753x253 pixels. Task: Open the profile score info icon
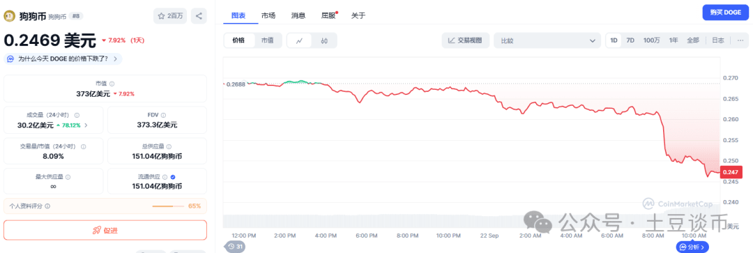(47, 206)
